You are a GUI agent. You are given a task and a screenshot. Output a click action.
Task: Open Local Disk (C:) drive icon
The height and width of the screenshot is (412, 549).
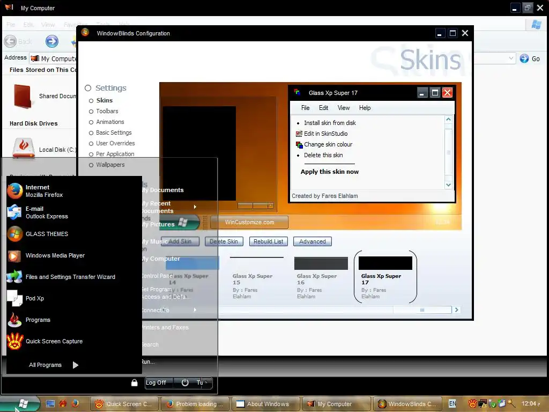click(x=24, y=149)
